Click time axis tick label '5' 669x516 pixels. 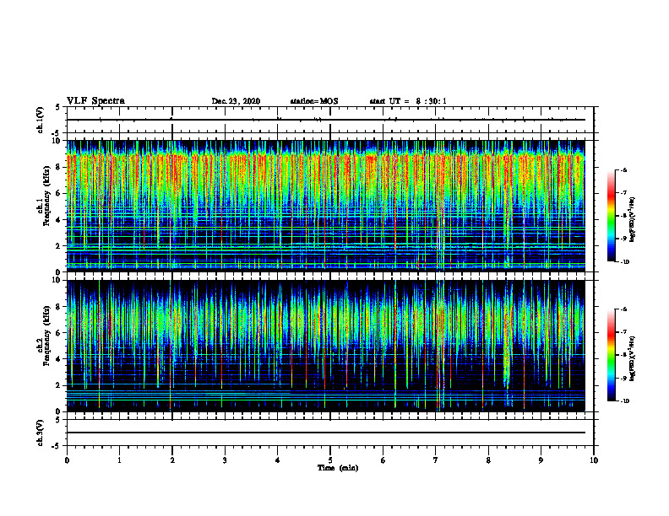(x=330, y=460)
